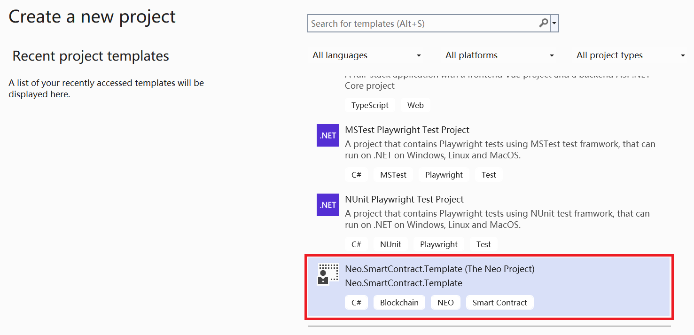Click the MSTest tag
The image size is (694, 335).
click(x=393, y=175)
